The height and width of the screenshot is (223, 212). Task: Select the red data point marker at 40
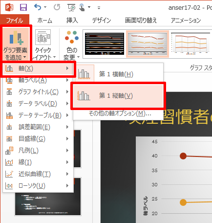[x=183, y=156]
